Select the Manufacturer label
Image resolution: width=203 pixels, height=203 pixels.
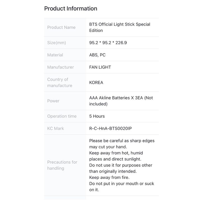pyautogui.click(x=60, y=67)
